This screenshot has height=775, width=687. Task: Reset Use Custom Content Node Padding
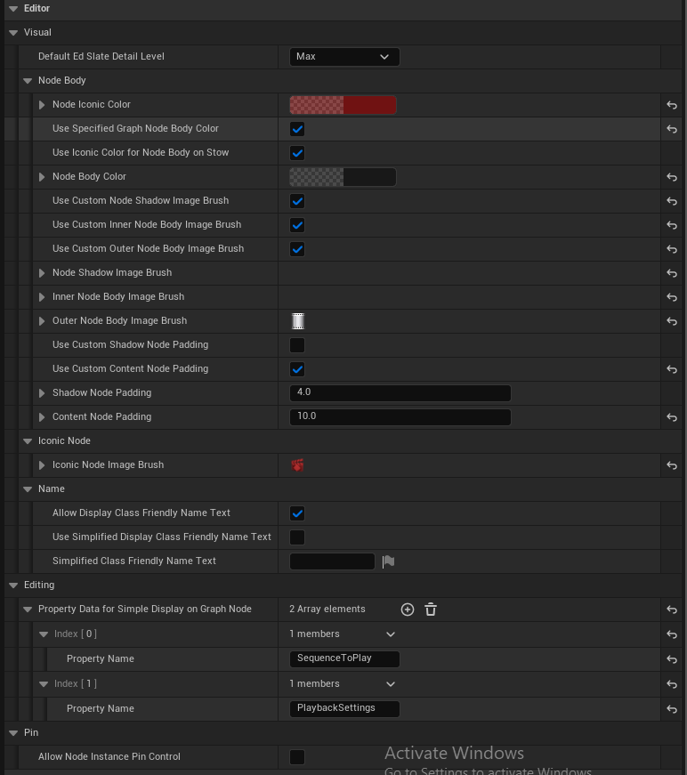tap(672, 369)
